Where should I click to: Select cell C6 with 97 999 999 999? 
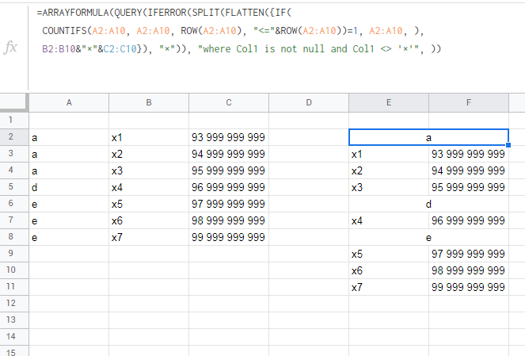229,204
